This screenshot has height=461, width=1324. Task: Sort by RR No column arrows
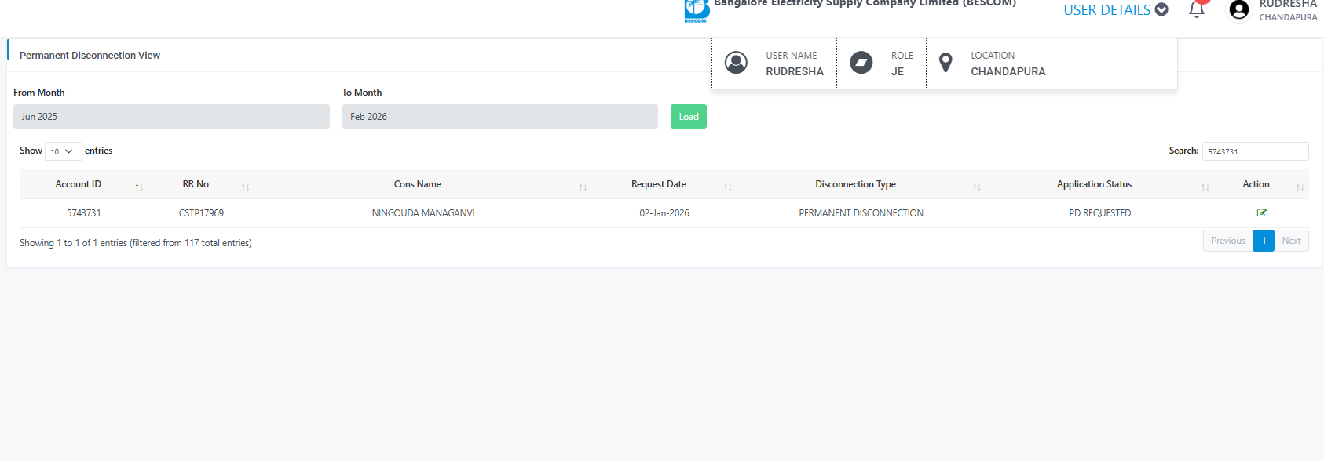pos(246,187)
